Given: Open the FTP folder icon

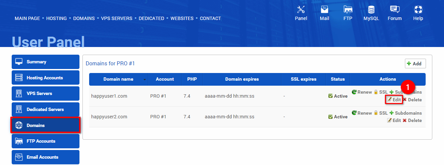Looking at the screenshot, I should click(x=348, y=9).
